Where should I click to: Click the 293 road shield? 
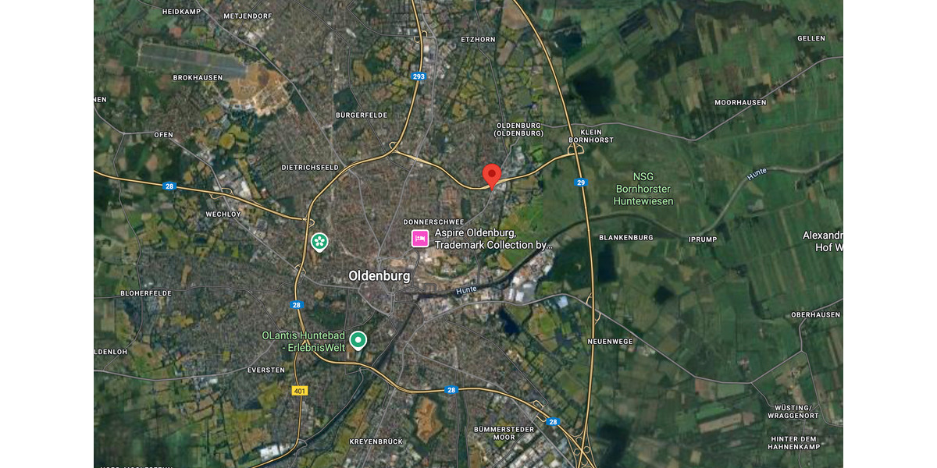(x=419, y=76)
